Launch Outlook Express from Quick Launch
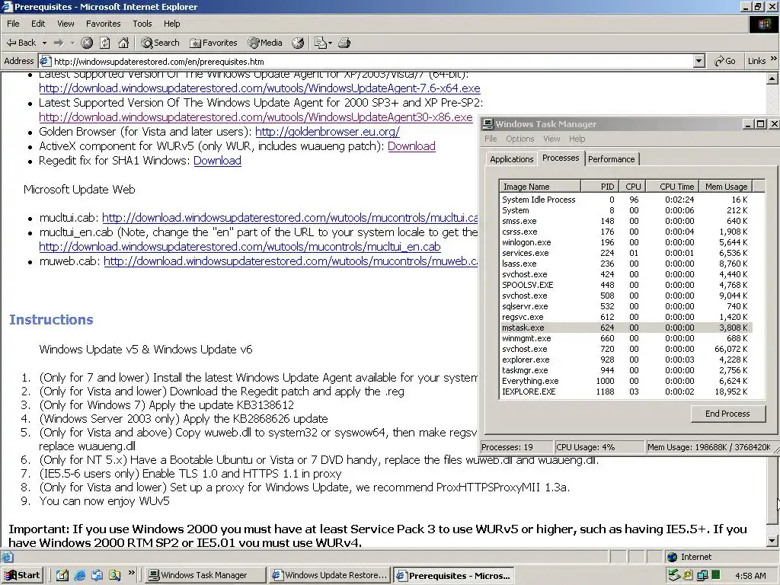Image resolution: width=780 pixels, height=585 pixels. pos(97,575)
